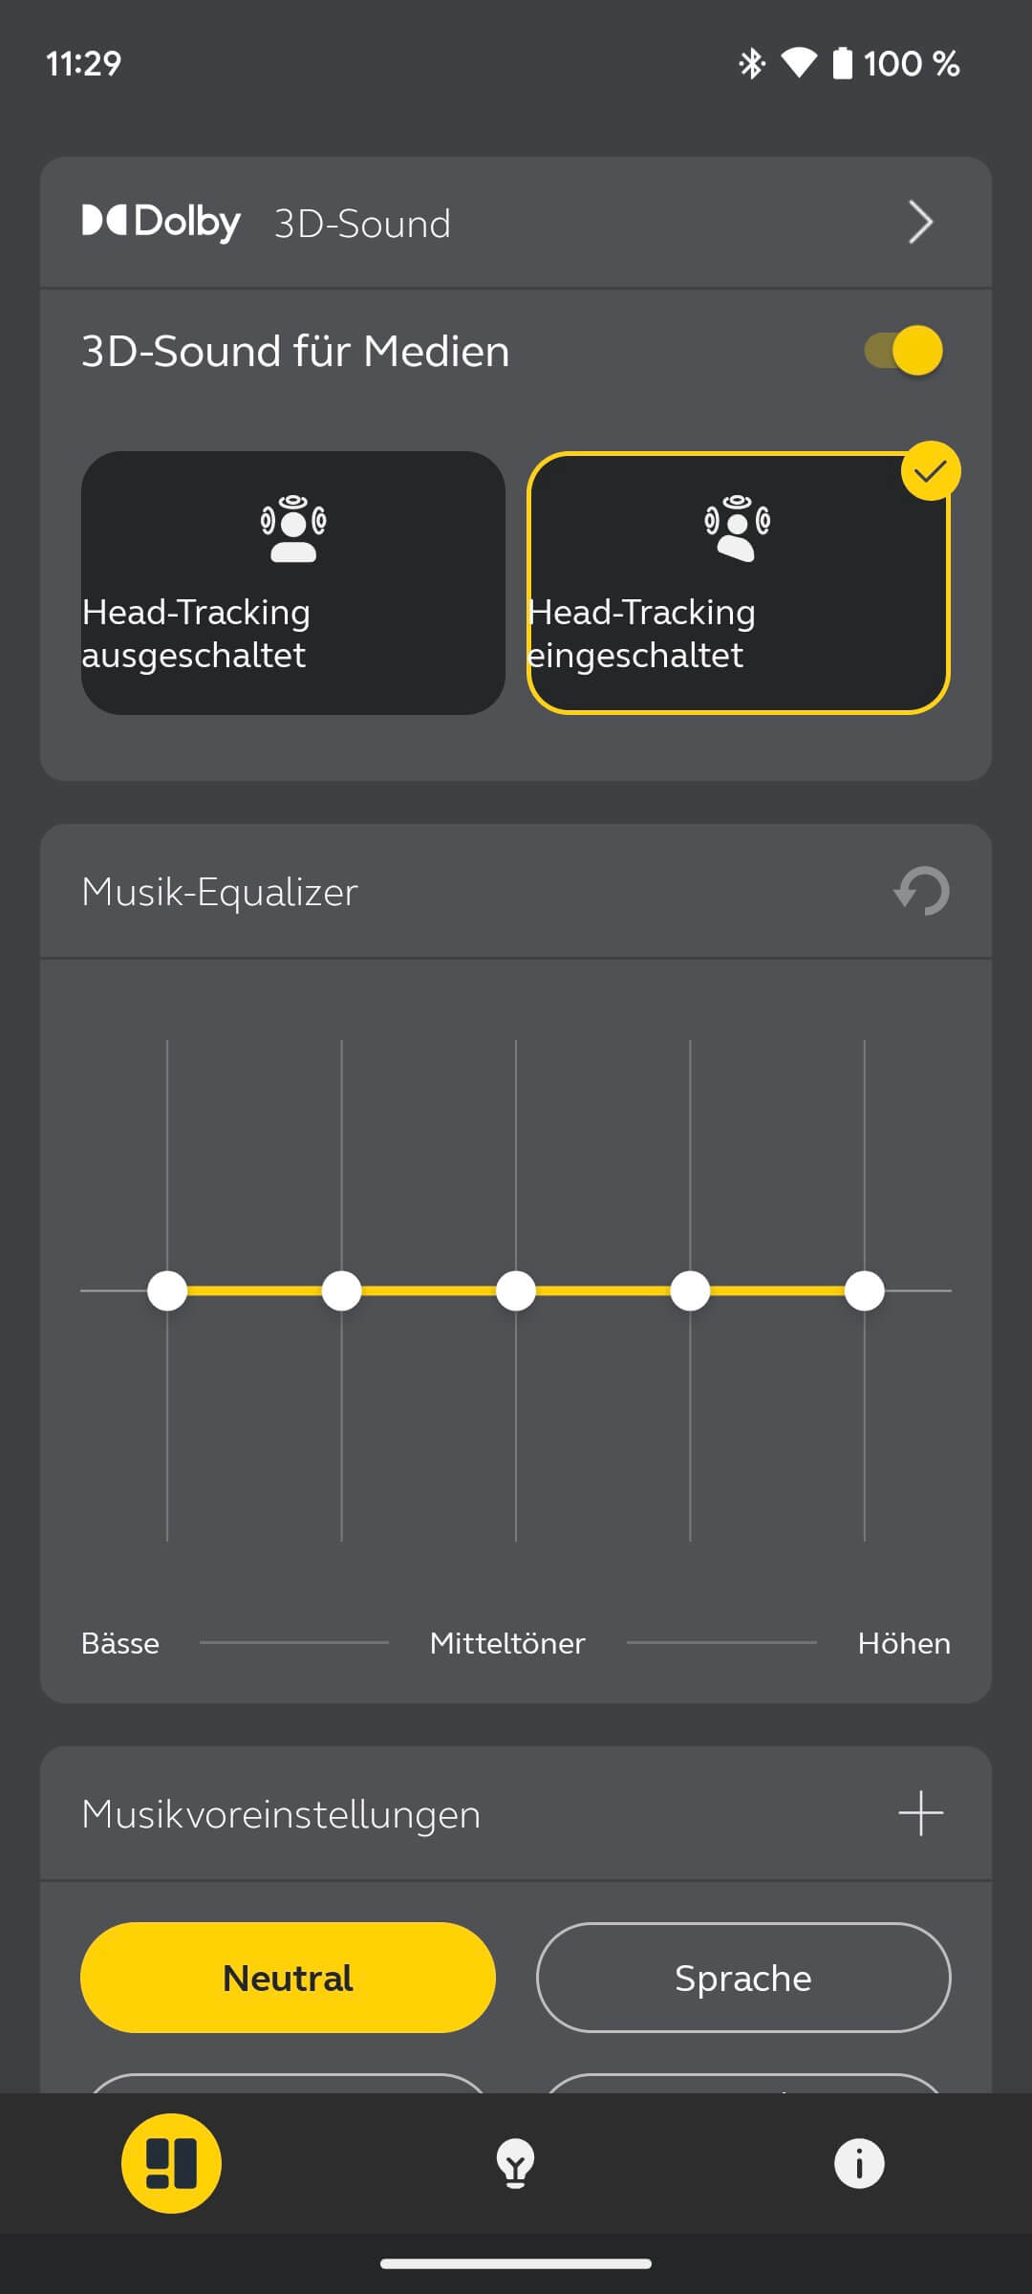Click the yellow checkmark badge on Head-Tracking
This screenshot has width=1032, height=2294.
coord(930,471)
